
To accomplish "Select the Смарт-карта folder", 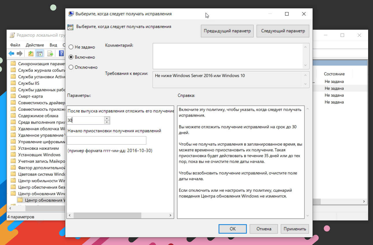I will tap(26, 96).
